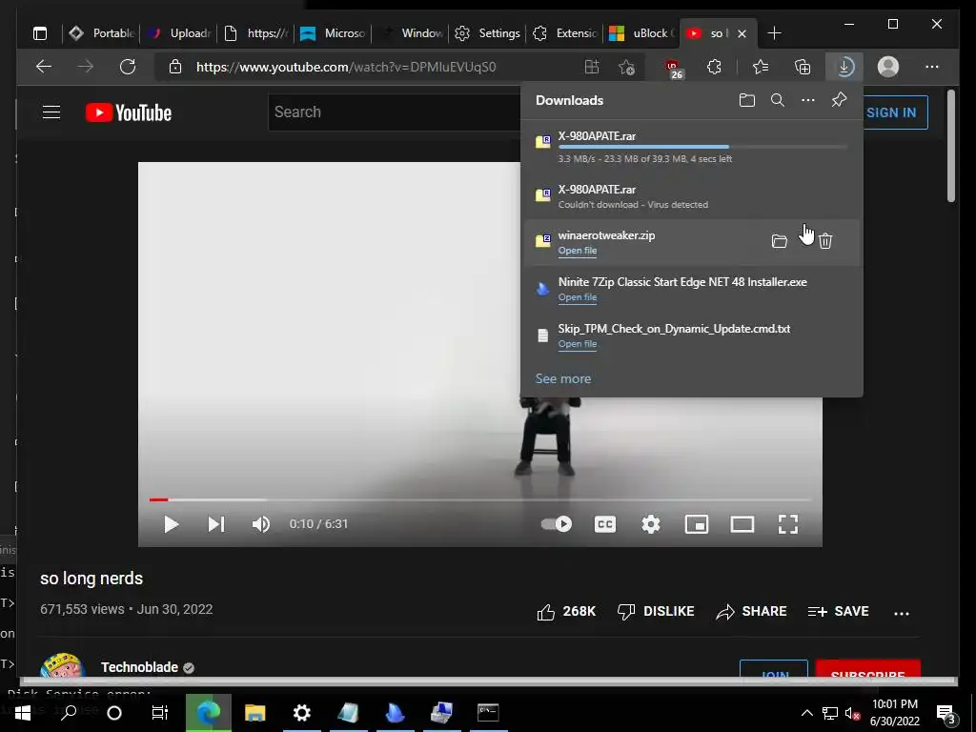Select the virus detected X-980APATE.rar entry
This screenshot has width=976, height=732.
tap(692, 196)
